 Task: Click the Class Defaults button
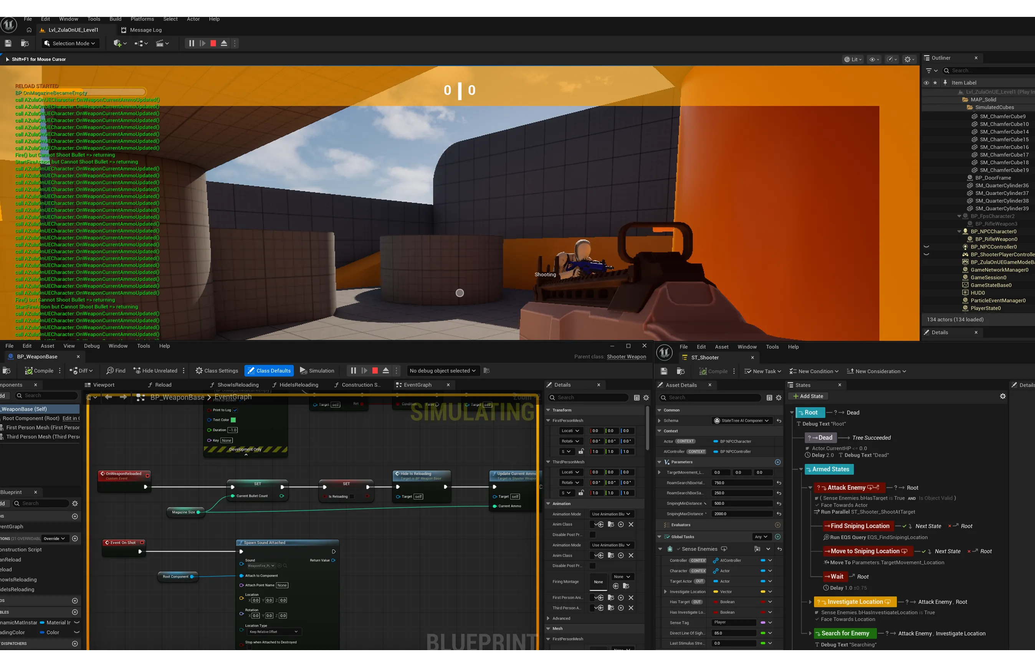pyautogui.click(x=269, y=371)
